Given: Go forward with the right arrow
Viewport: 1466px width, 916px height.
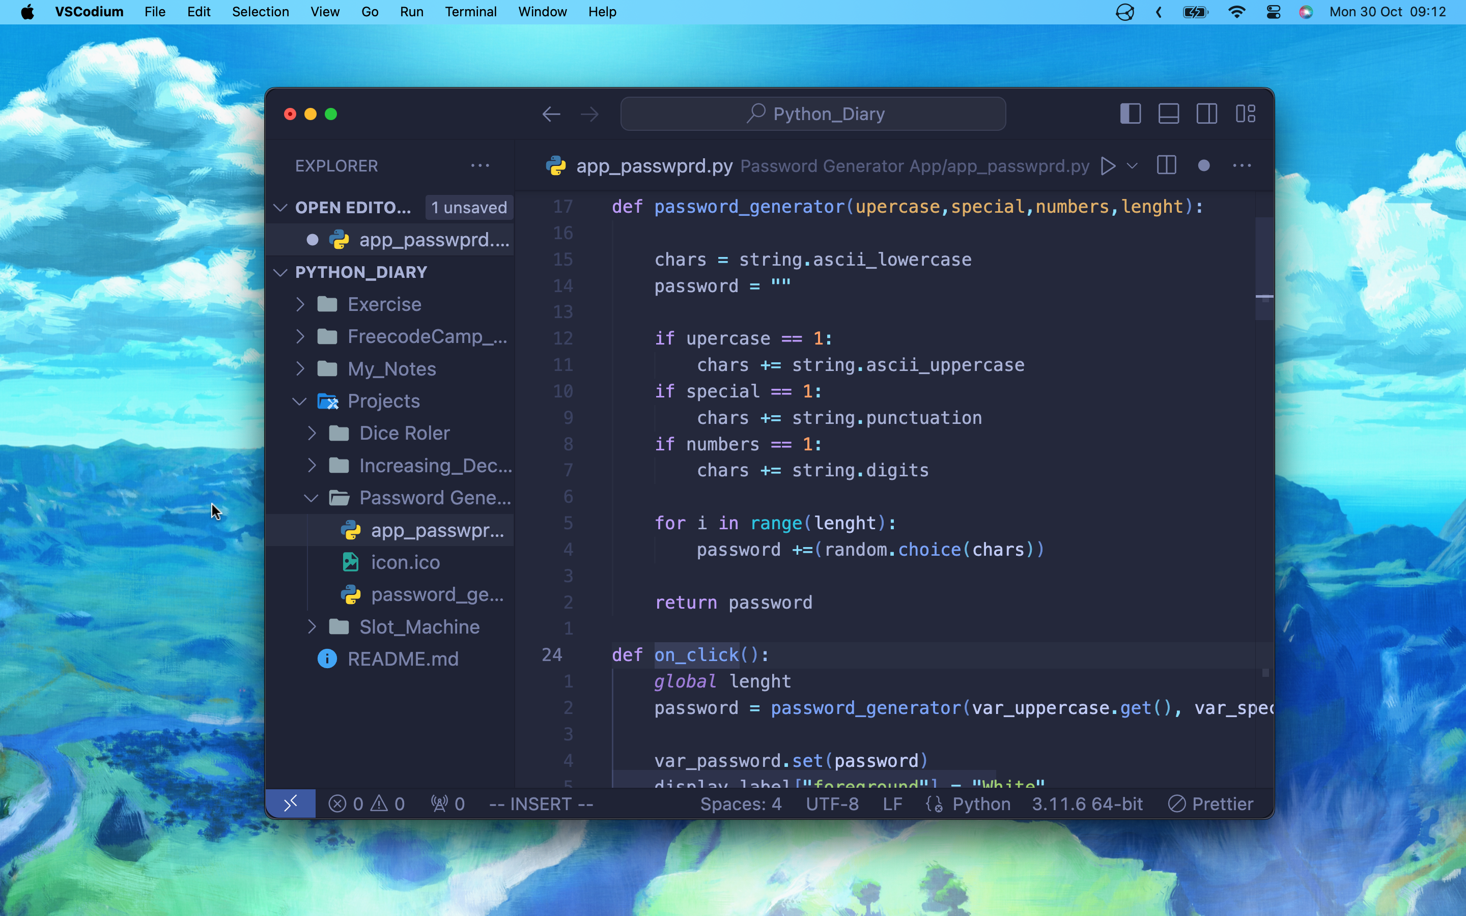Looking at the screenshot, I should (589, 114).
